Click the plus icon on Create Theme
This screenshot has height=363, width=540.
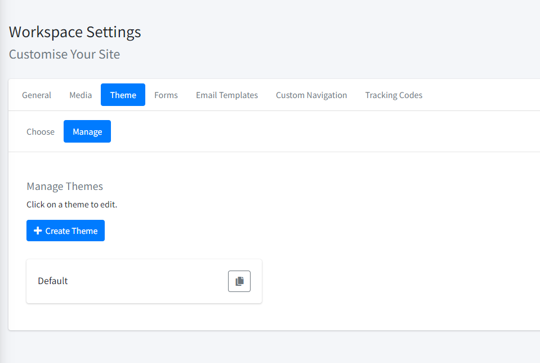pyautogui.click(x=38, y=231)
